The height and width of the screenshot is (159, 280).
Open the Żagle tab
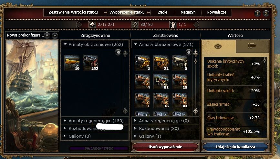point(162,12)
